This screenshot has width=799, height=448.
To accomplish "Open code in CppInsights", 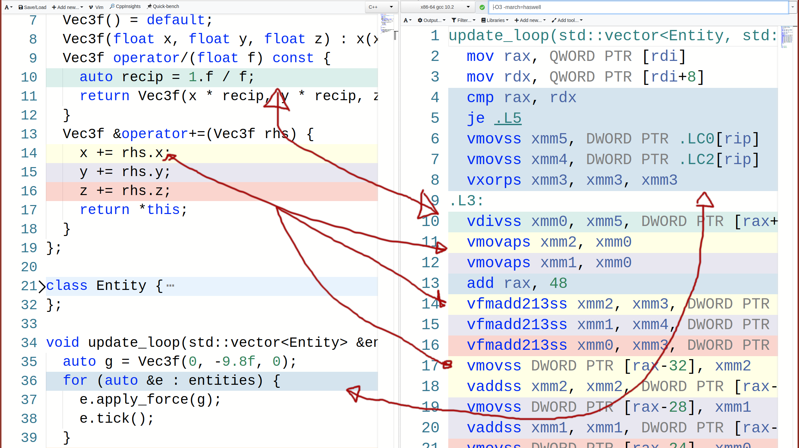I will click(125, 6).
